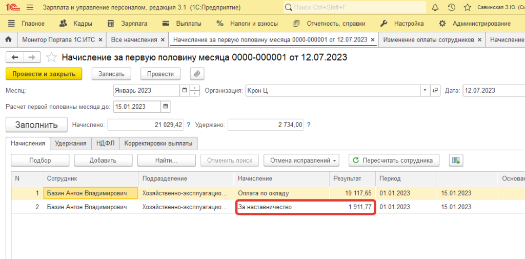Open the Отмена исправлений dropdown
525x259 pixels.
[301, 160]
